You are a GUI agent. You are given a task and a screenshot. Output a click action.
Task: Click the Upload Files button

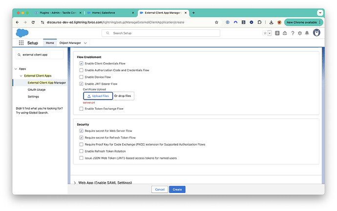(98, 96)
